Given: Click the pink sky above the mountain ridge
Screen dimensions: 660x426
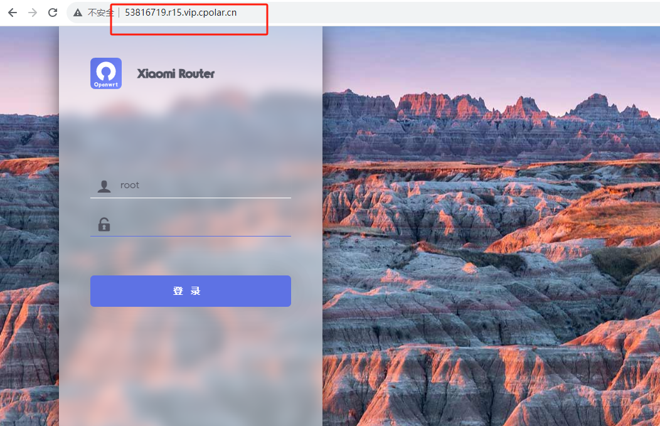Looking at the screenshot, I should pos(491,59).
